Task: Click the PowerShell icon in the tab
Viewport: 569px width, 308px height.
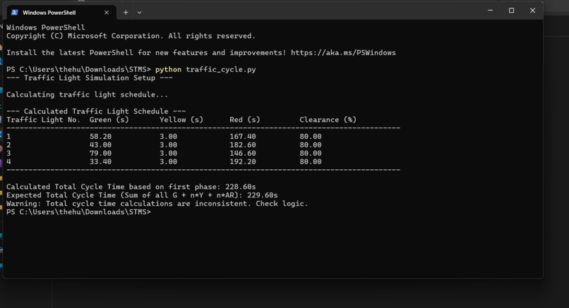Action: pos(15,12)
